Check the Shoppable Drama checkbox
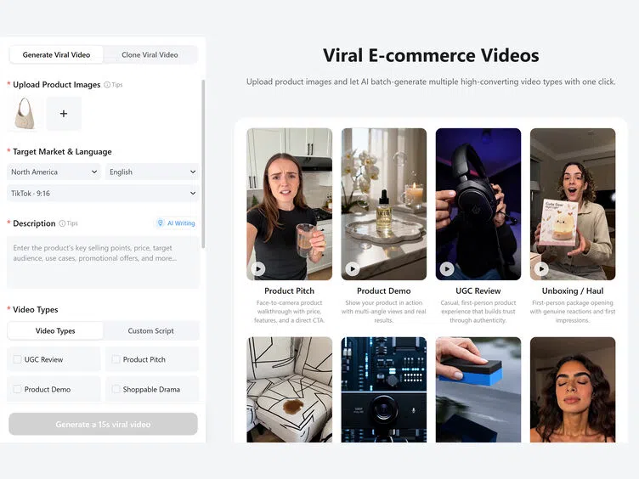 (x=116, y=389)
